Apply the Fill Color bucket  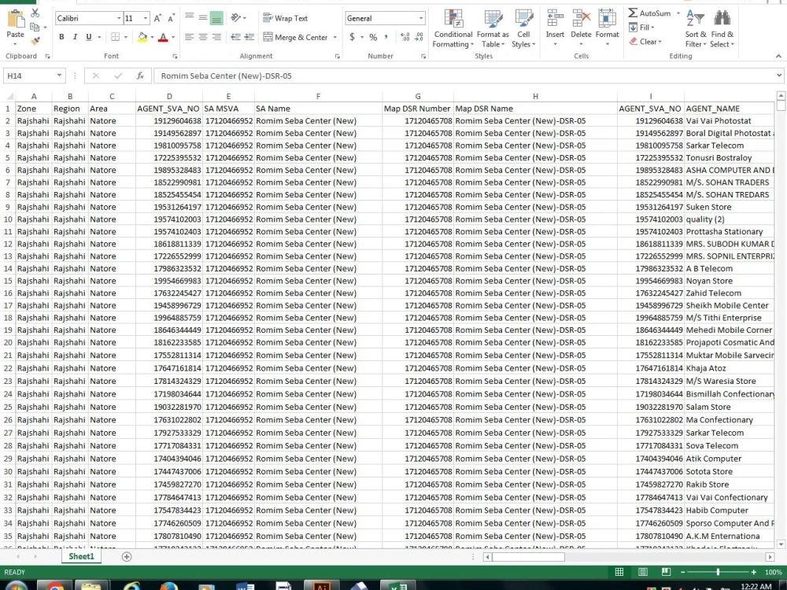coord(142,37)
